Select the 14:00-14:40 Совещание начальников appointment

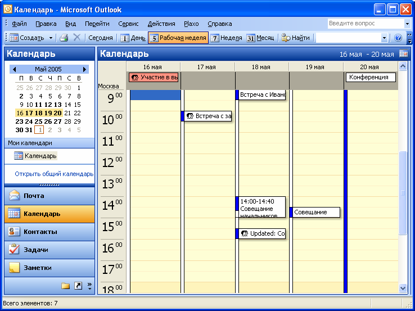coord(260,207)
